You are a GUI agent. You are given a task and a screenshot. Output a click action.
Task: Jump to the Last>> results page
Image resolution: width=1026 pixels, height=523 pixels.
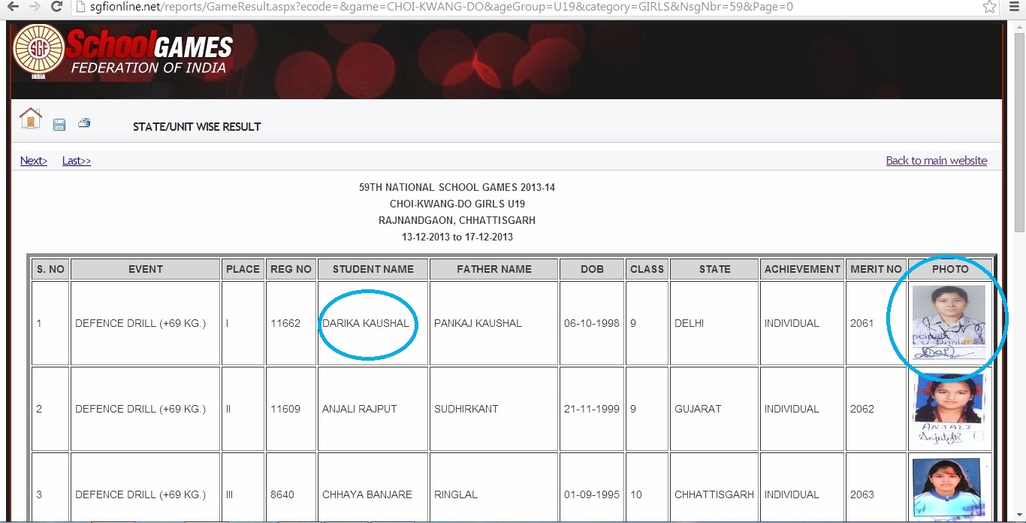click(x=77, y=161)
